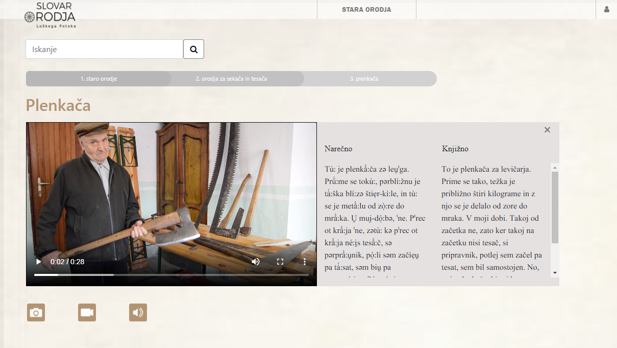Click the video frame of the man holding axe
This screenshot has width=617, height=348.
tap(171, 194)
